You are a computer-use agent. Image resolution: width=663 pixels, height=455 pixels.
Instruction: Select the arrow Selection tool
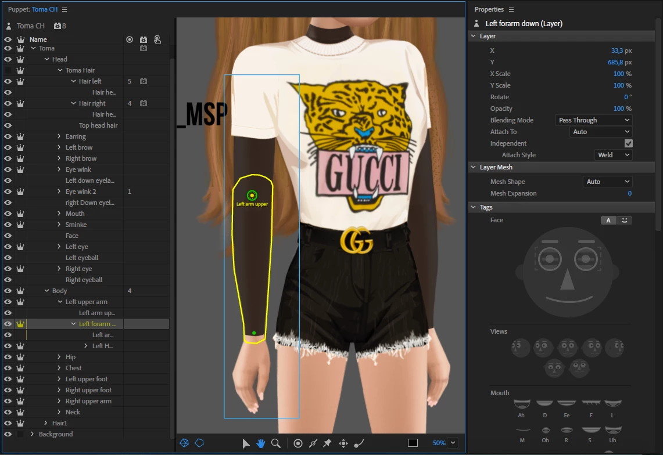pyautogui.click(x=246, y=443)
